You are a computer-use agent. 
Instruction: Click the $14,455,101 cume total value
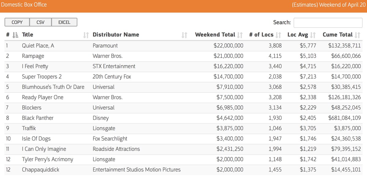(346, 170)
